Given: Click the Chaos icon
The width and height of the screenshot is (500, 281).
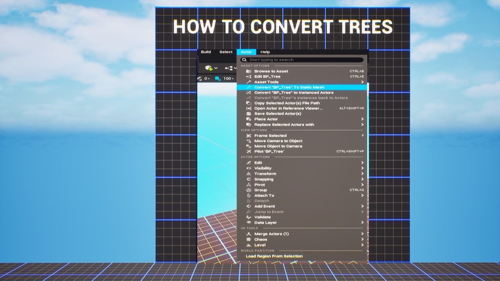Looking at the screenshot, I should [249, 239].
